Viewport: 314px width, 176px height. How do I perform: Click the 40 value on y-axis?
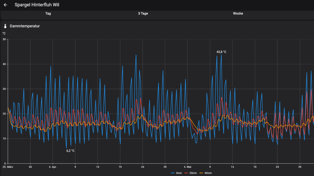(4, 64)
